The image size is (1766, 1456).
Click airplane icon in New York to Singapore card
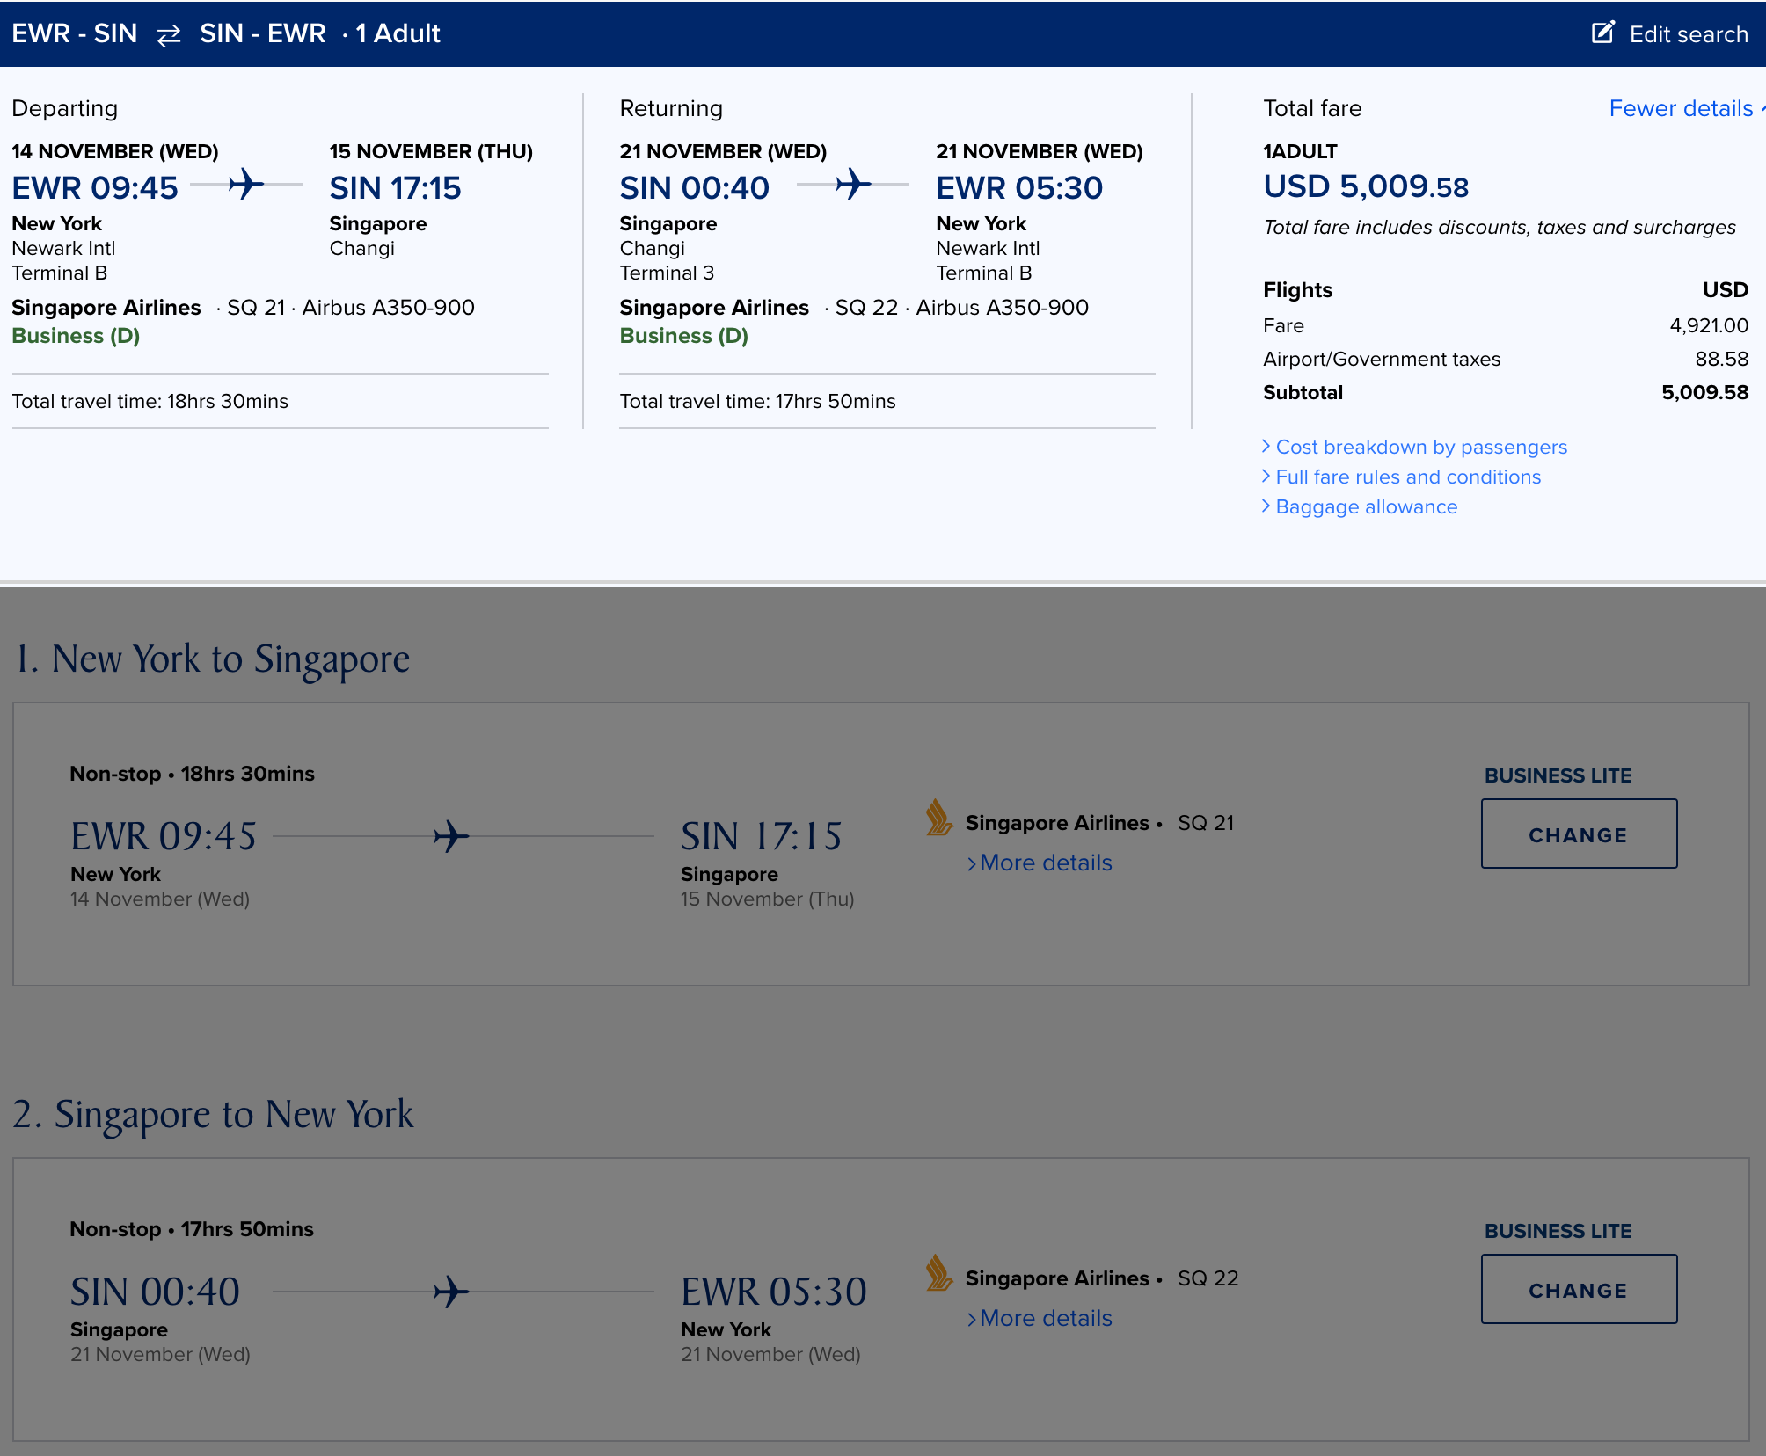pyautogui.click(x=451, y=836)
